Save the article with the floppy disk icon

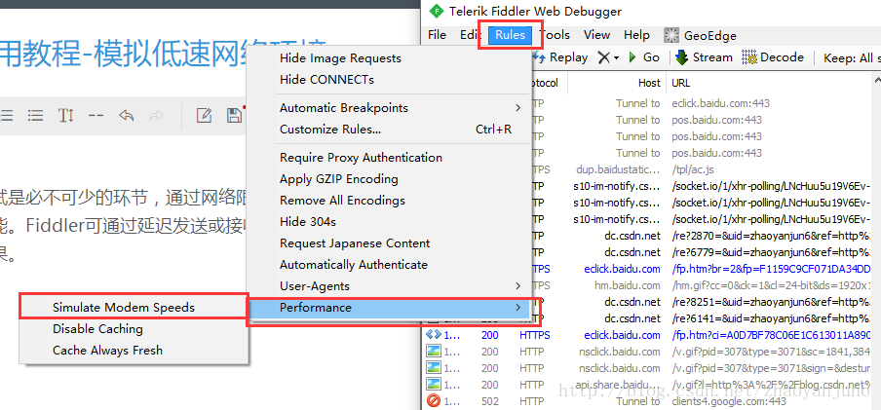pyautogui.click(x=234, y=116)
